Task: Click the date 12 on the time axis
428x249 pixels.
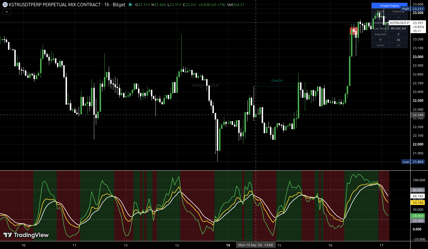Action: [126, 245]
